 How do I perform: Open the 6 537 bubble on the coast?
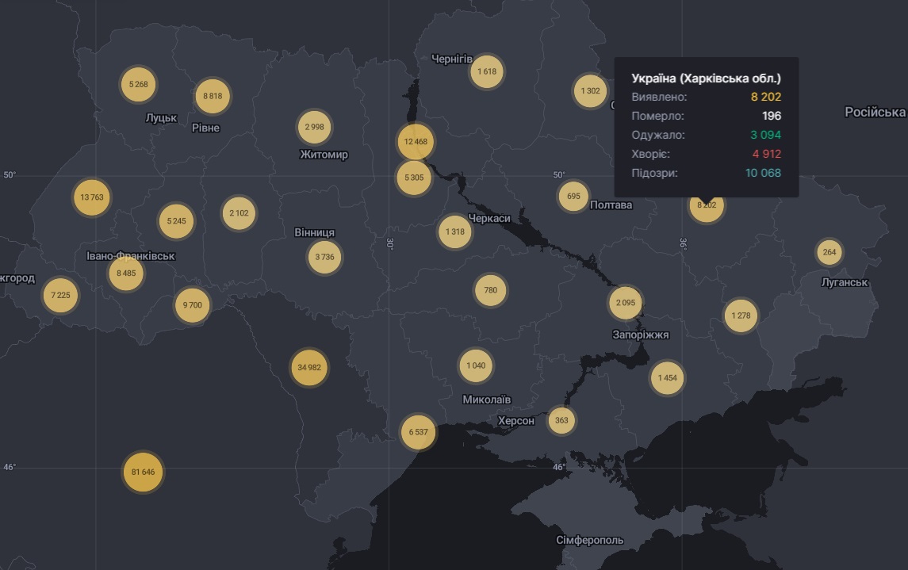click(x=418, y=432)
